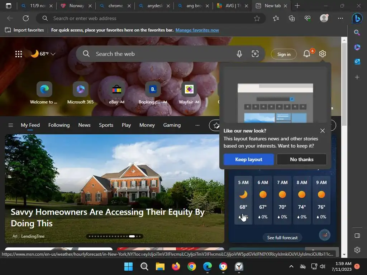Open Bing Chat sidebar button
367x275 pixels.
coord(357,18)
